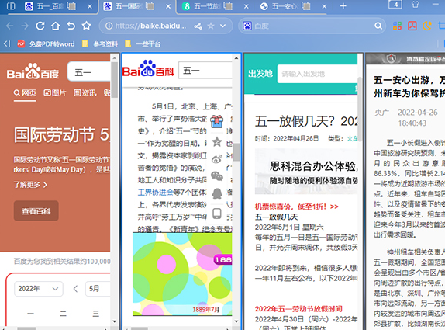Open the 工界协进会 hyperlink
The width and height of the screenshot is (445, 330).
(x=156, y=193)
